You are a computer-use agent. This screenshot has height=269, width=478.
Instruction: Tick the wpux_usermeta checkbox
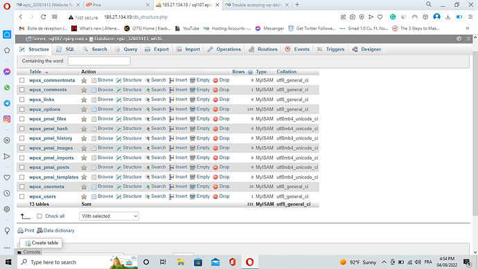(x=22, y=187)
